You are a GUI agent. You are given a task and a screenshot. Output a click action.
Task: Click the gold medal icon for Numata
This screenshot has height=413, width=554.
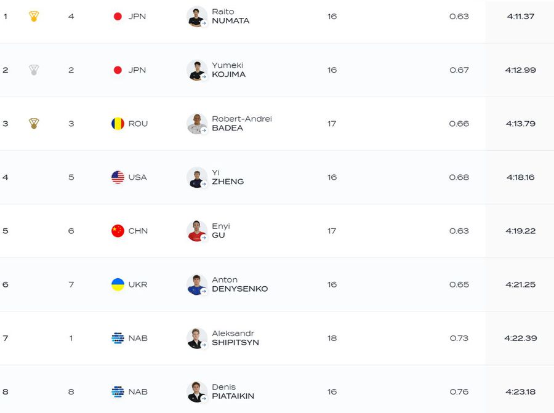click(x=34, y=17)
